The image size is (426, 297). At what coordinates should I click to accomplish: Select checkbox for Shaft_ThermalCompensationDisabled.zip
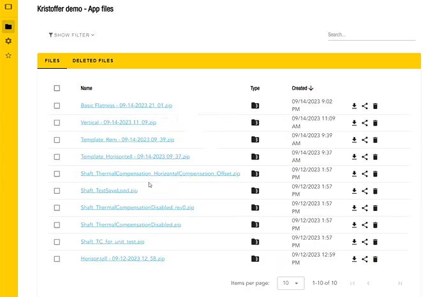pos(57,225)
